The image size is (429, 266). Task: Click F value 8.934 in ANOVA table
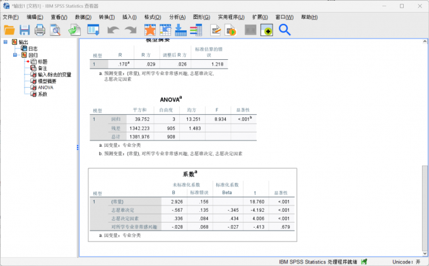(x=220, y=119)
